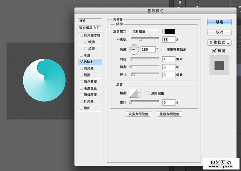Screen dimensions: 241x171
Task: Click the 圖層樣式 dialog title bar
Action: (155, 11)
